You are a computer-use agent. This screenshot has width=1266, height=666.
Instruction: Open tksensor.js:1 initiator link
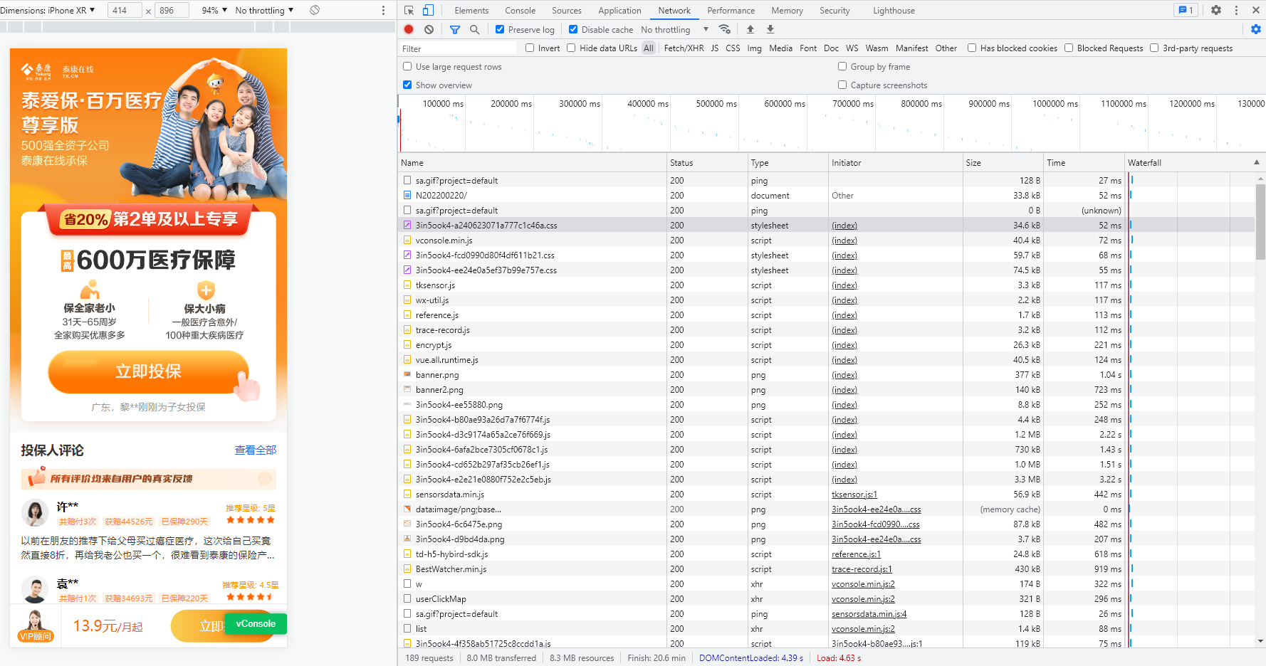pos(854,494)
